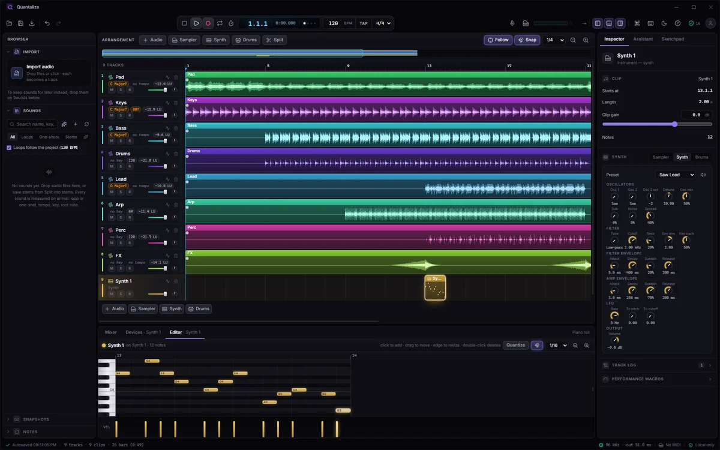Screen dimensions: 720x450
Task: Click the microphone input icon
Action: (x=512, y=23)
